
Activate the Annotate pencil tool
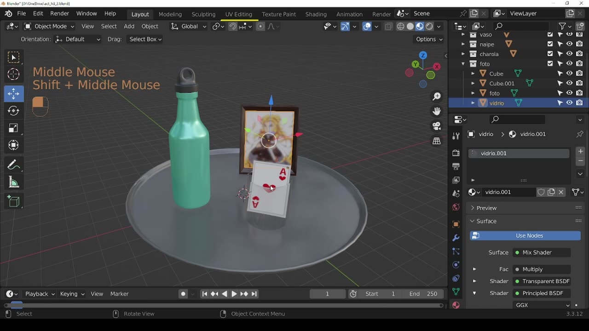[13, 165]
